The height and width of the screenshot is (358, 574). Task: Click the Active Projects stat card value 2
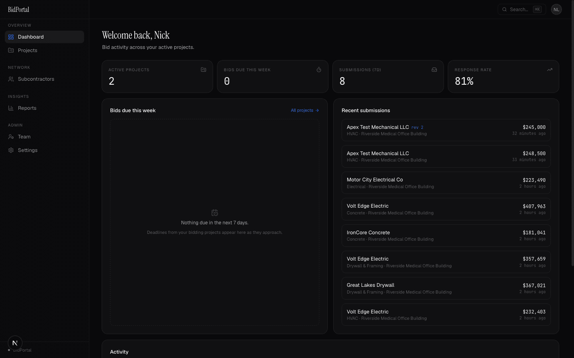point(112,81)
